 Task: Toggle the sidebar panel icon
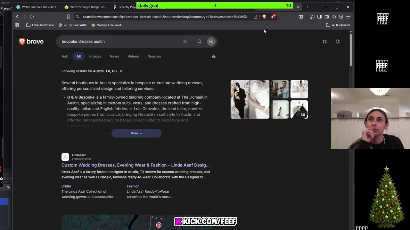tap(319, 17)
